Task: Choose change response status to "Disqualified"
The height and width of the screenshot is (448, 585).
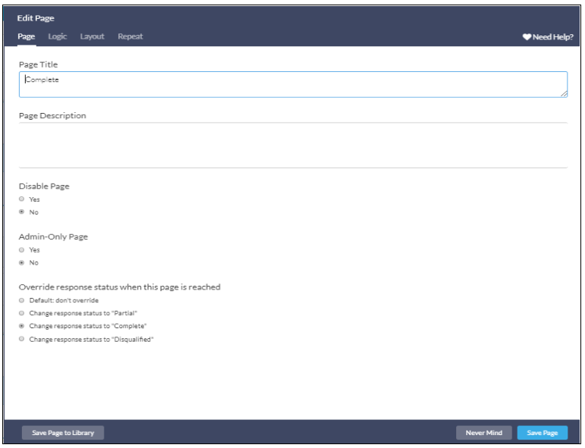Action: click(x=22, y=339)
